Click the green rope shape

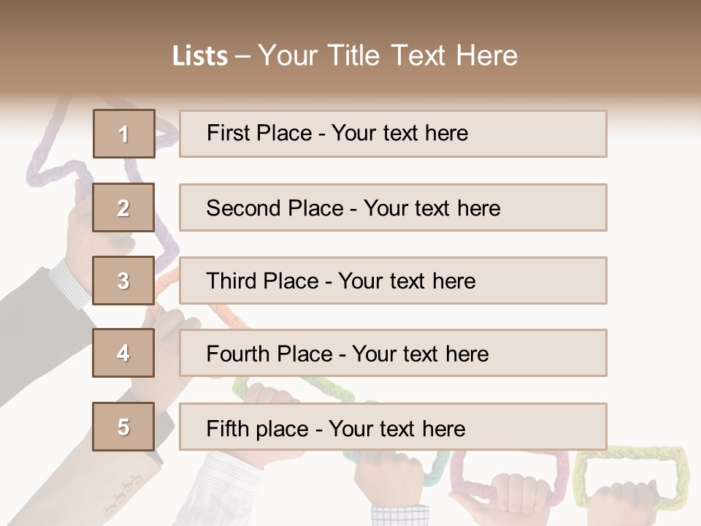click(x=321, y=389)
